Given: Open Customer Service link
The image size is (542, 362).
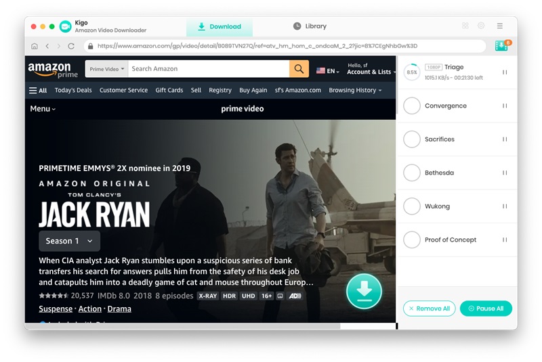Looking at the screenshot, I should (123, 90).
